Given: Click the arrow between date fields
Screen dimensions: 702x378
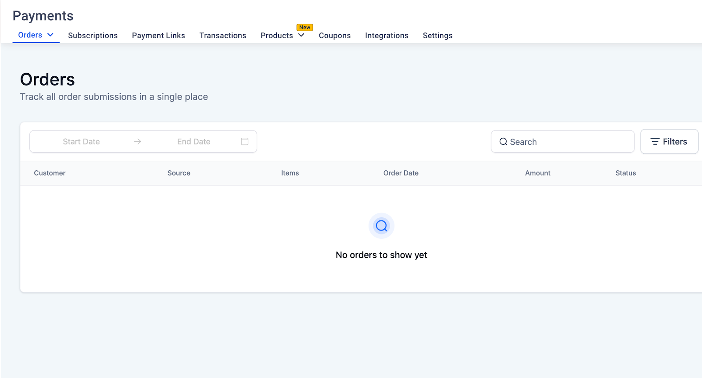Looking at the screenshot, I should click(137, 141).
